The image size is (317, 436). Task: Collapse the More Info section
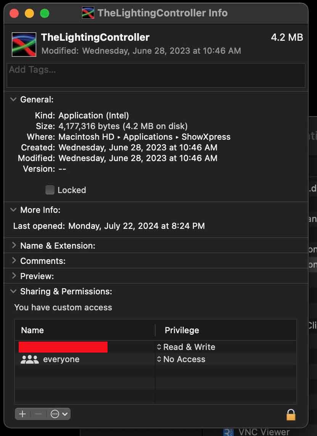[x=13, y=210]
